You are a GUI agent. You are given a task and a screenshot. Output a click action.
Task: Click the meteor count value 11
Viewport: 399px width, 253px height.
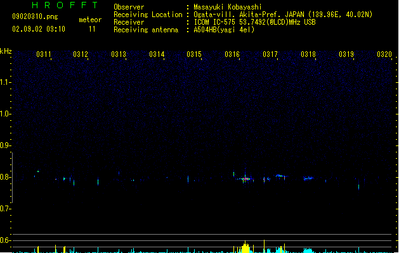point(92,29)
